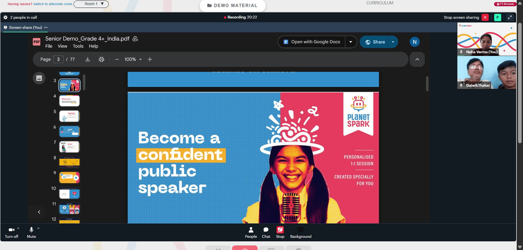Open the File menu
Screen dimensions: 523x250
[49, 46]
